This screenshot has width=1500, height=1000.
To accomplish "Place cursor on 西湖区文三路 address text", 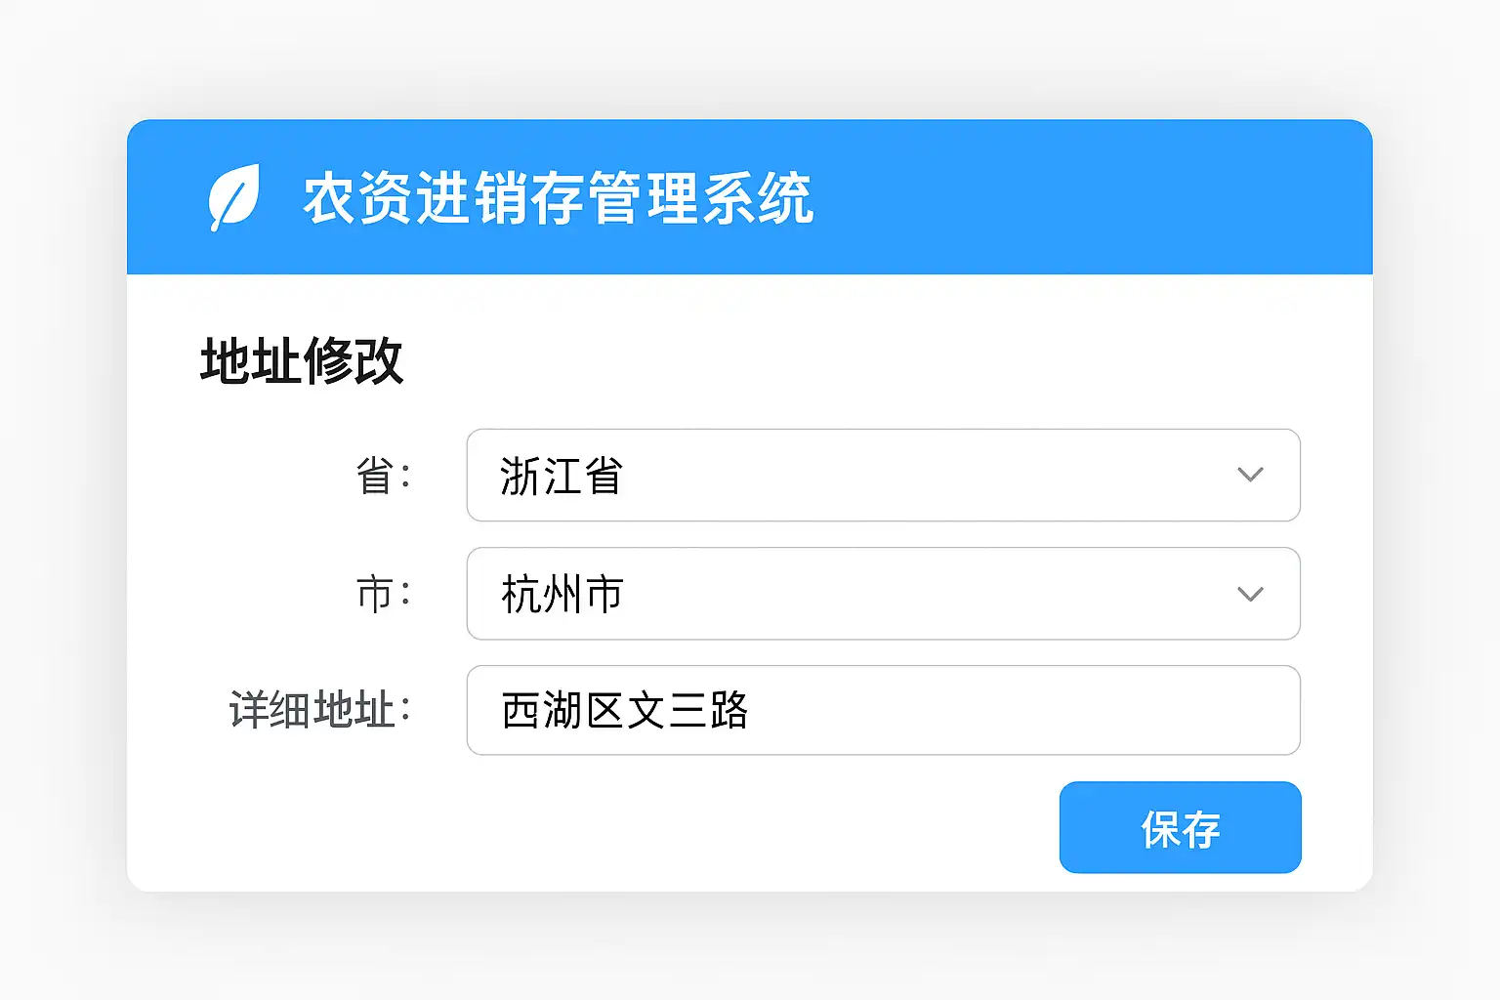I will click(x=625, y=710).
